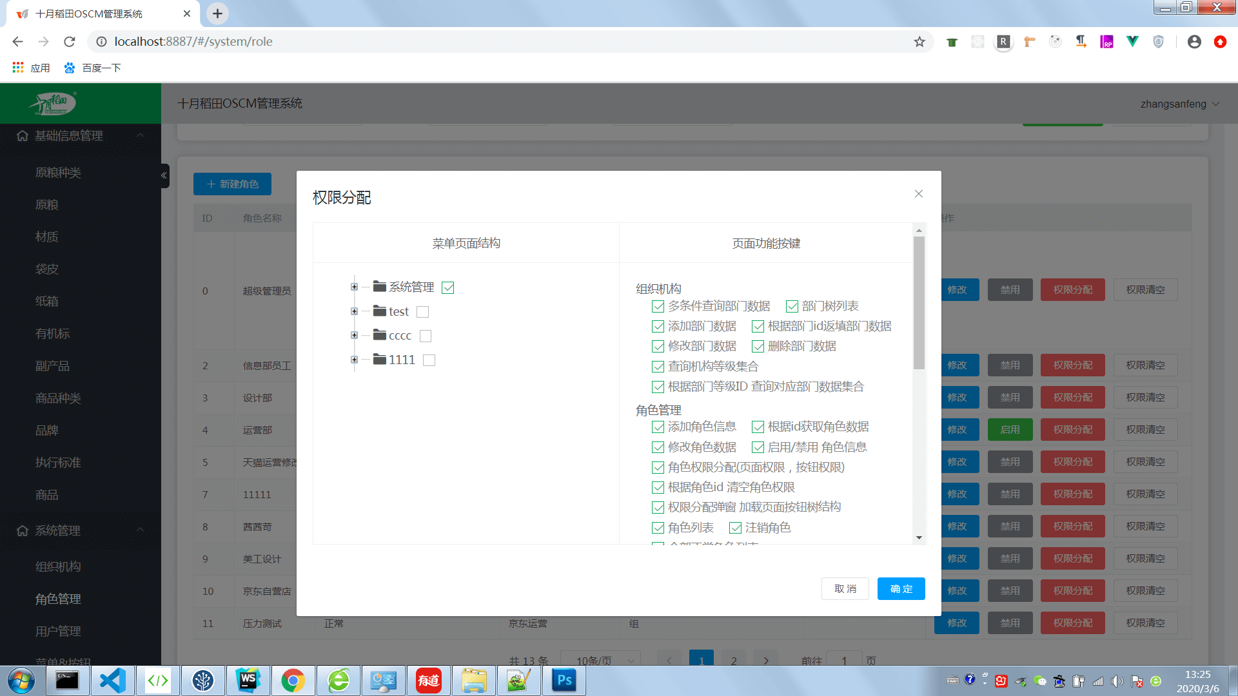
Task: Expand the cccc tree node
Action: 354,335
